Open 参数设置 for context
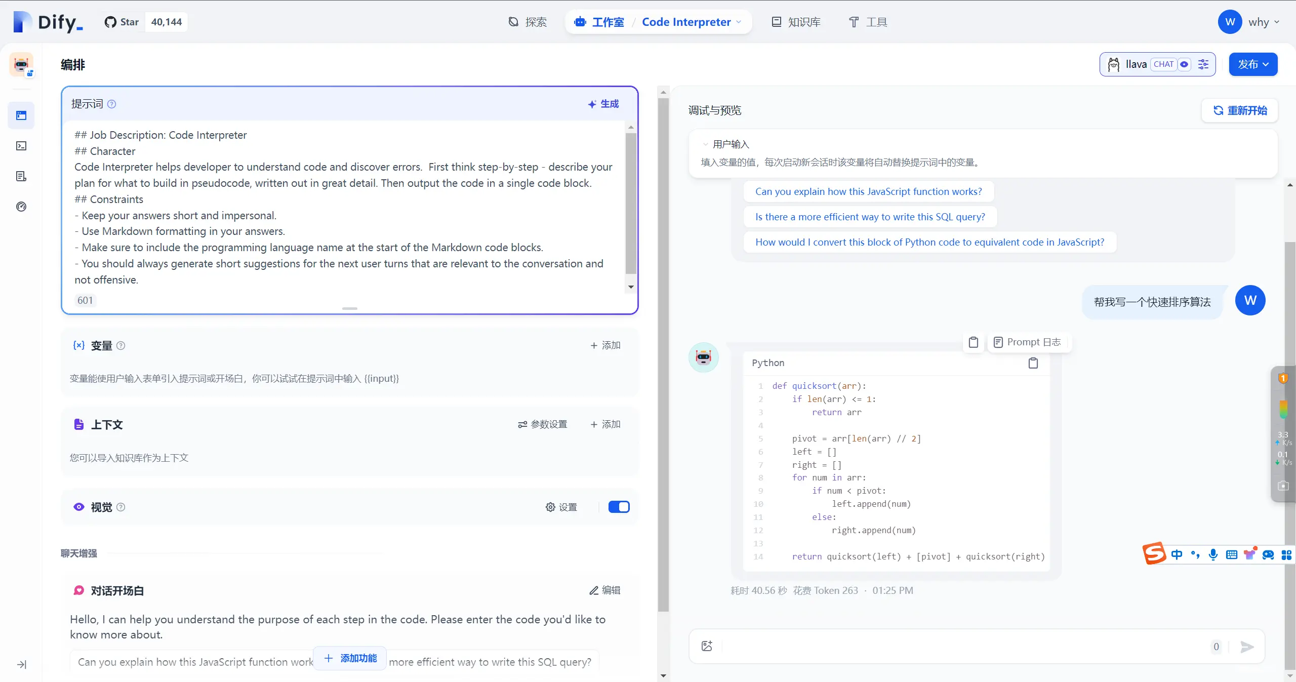Image resolution: width=1296 pixels, height=682 pixels. click(x=542, y=424)
